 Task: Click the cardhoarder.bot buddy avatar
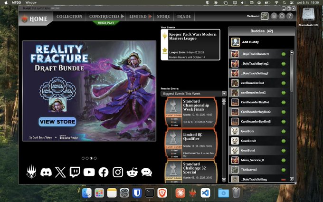pos(235,83)
